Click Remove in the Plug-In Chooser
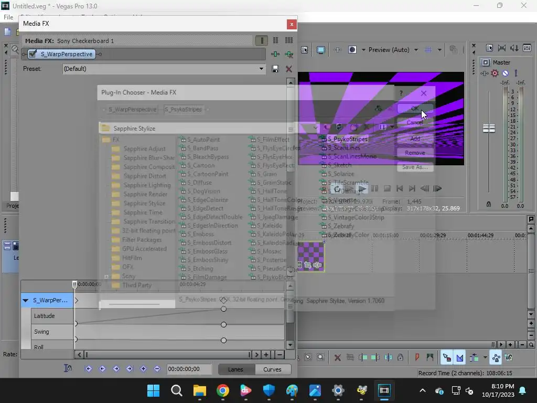Image resolution: width=537 pixels, height=403 pixels. coord(415,153)
